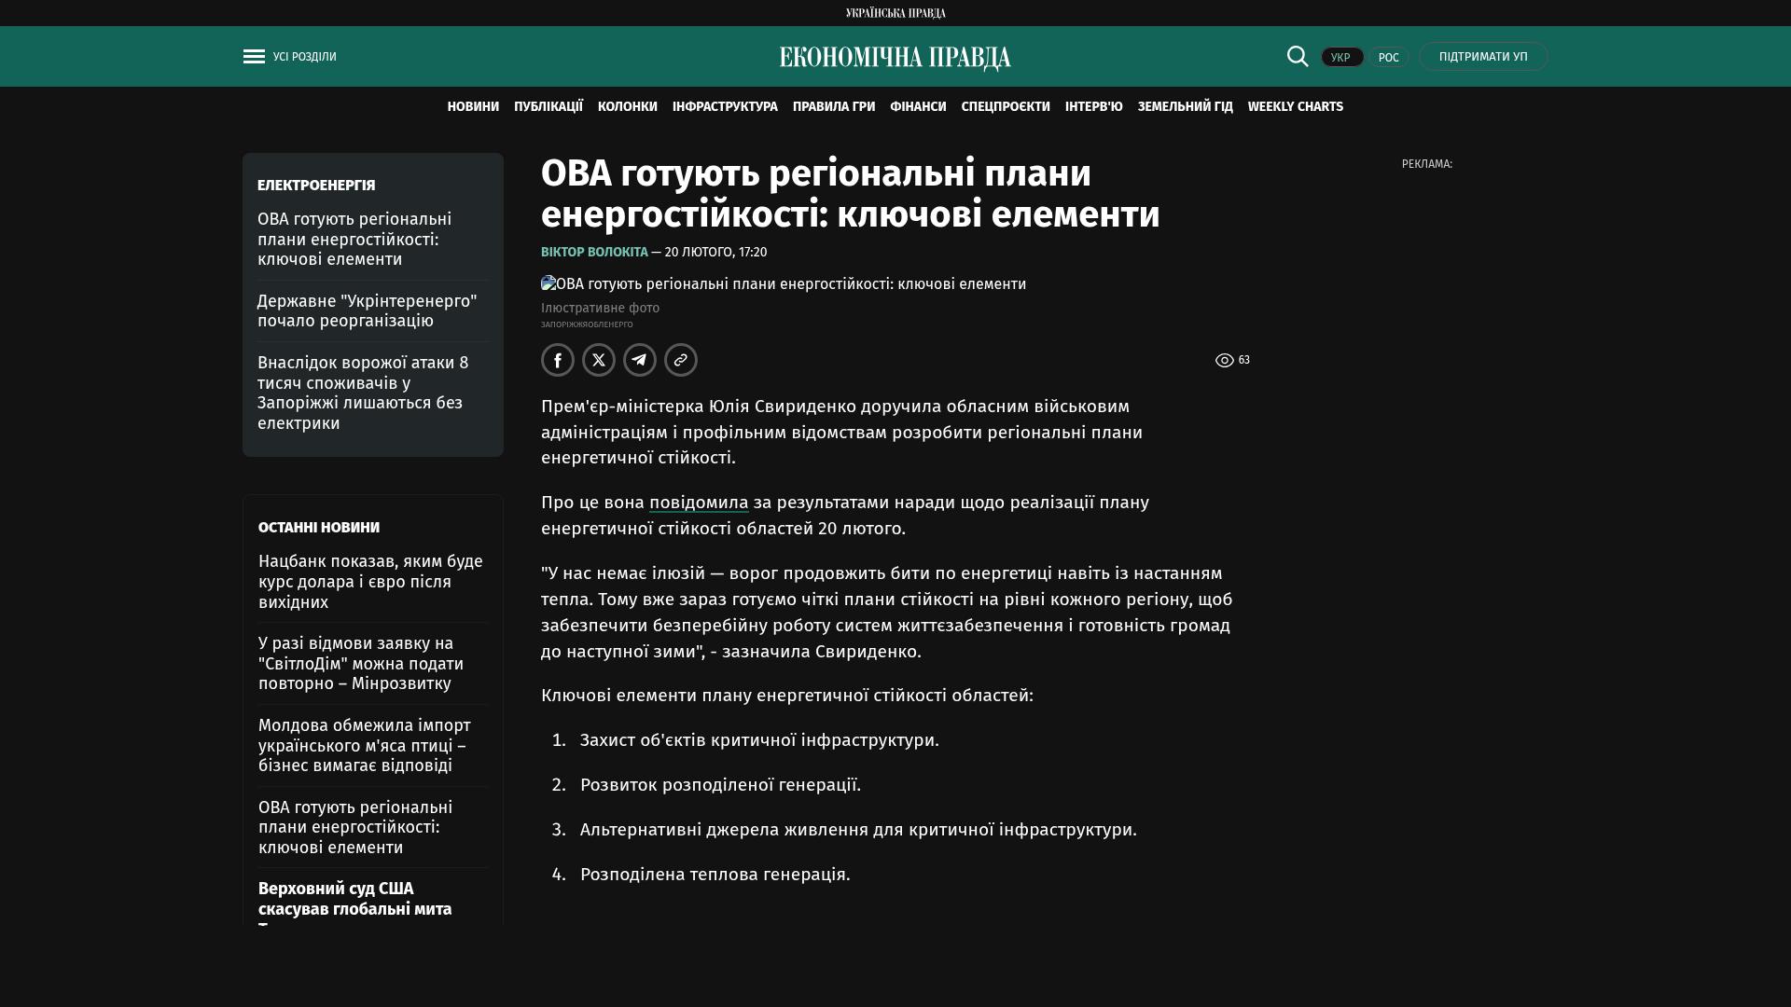Click the Економічна правда logo
The image size is (1791, 1007).
point(895,58)
